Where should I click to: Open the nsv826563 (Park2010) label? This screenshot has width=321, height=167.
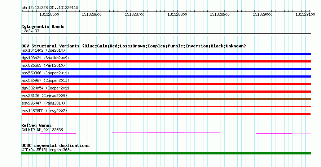point(43,65)
